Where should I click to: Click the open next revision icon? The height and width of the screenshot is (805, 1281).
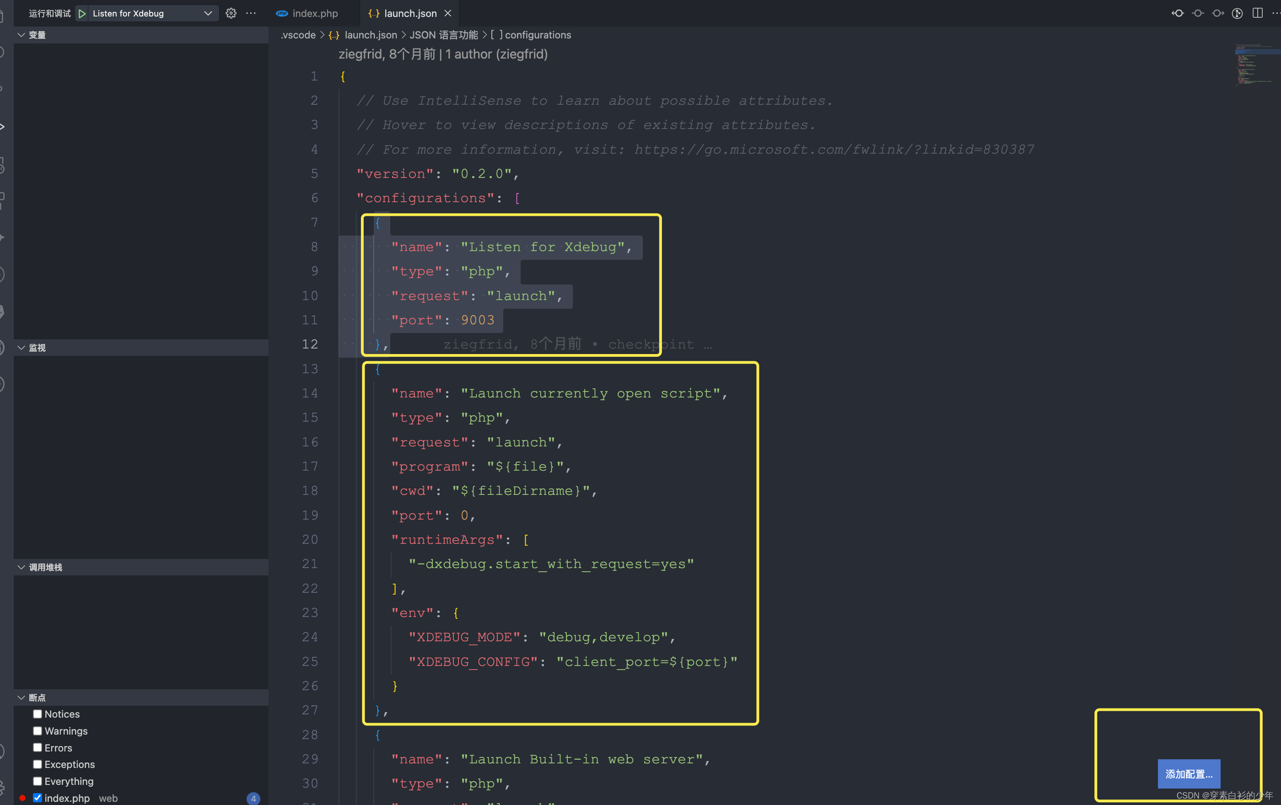pos(1218,13)
